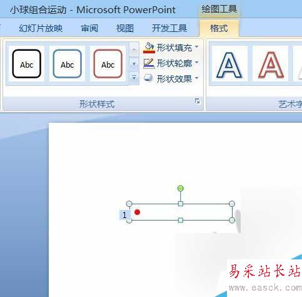Select the 格式 tab
Screen dimensions: 302x297
click(219, 28)
